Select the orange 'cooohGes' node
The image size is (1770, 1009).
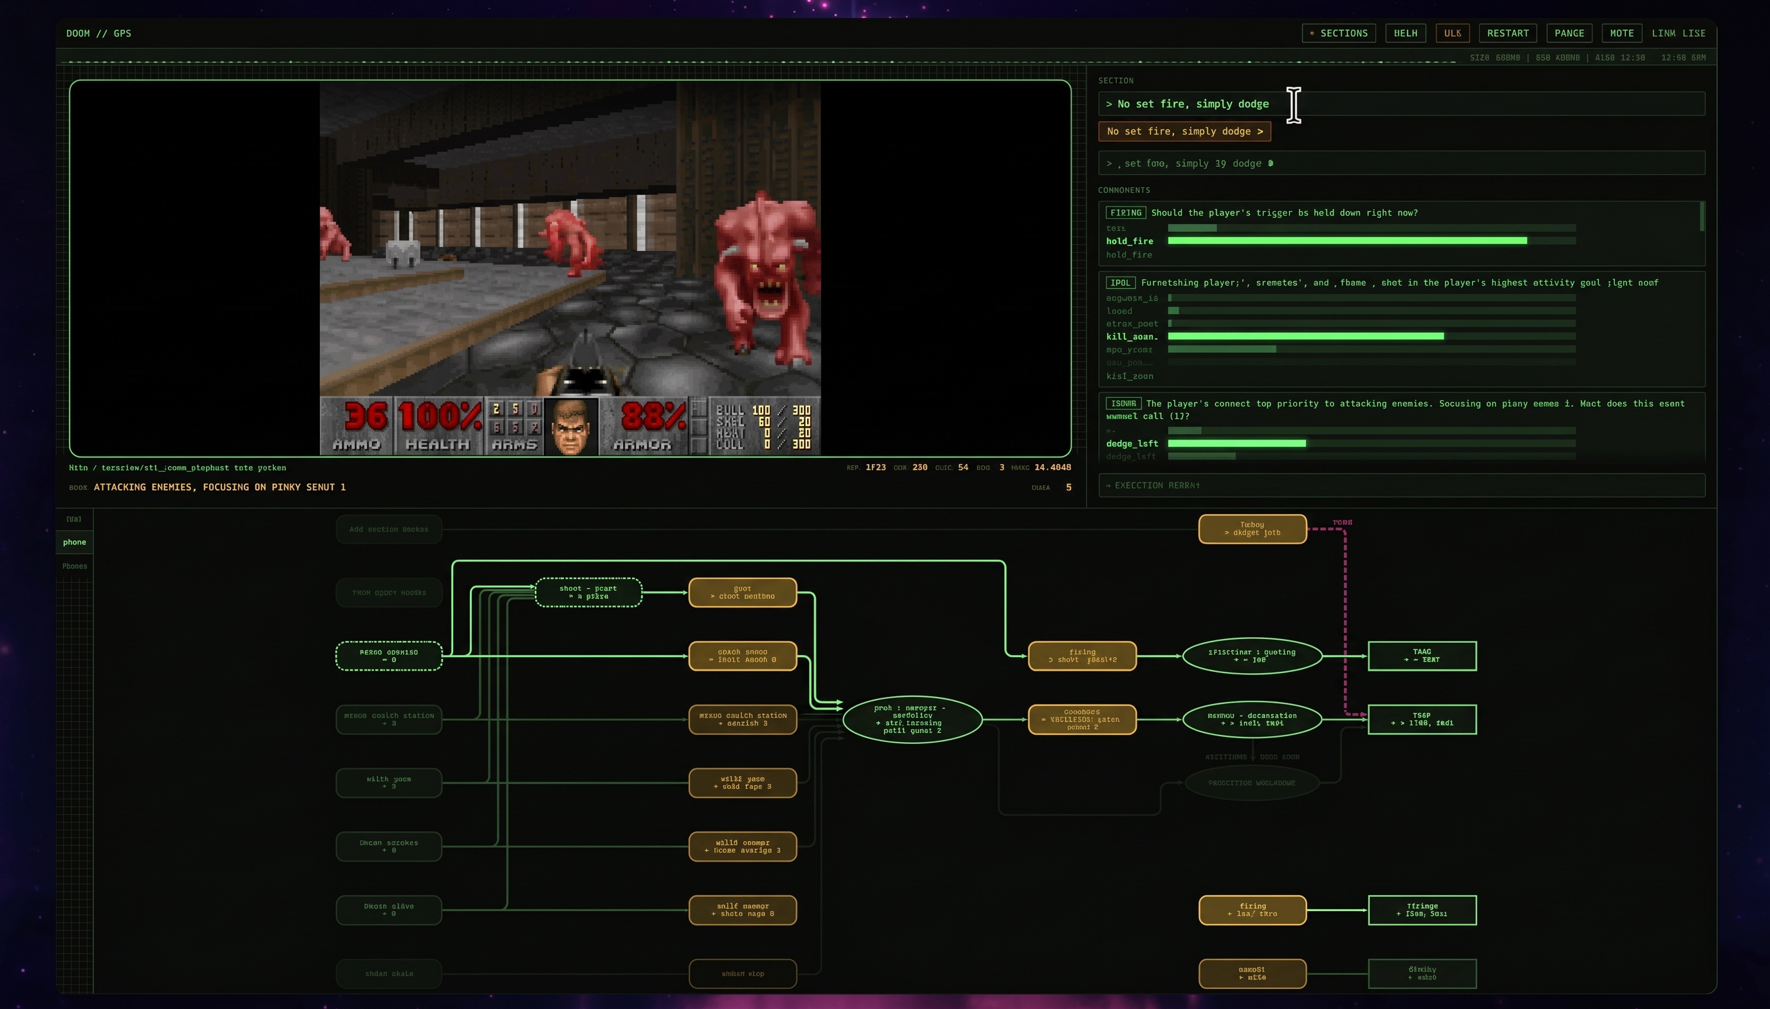(1082, 720)
